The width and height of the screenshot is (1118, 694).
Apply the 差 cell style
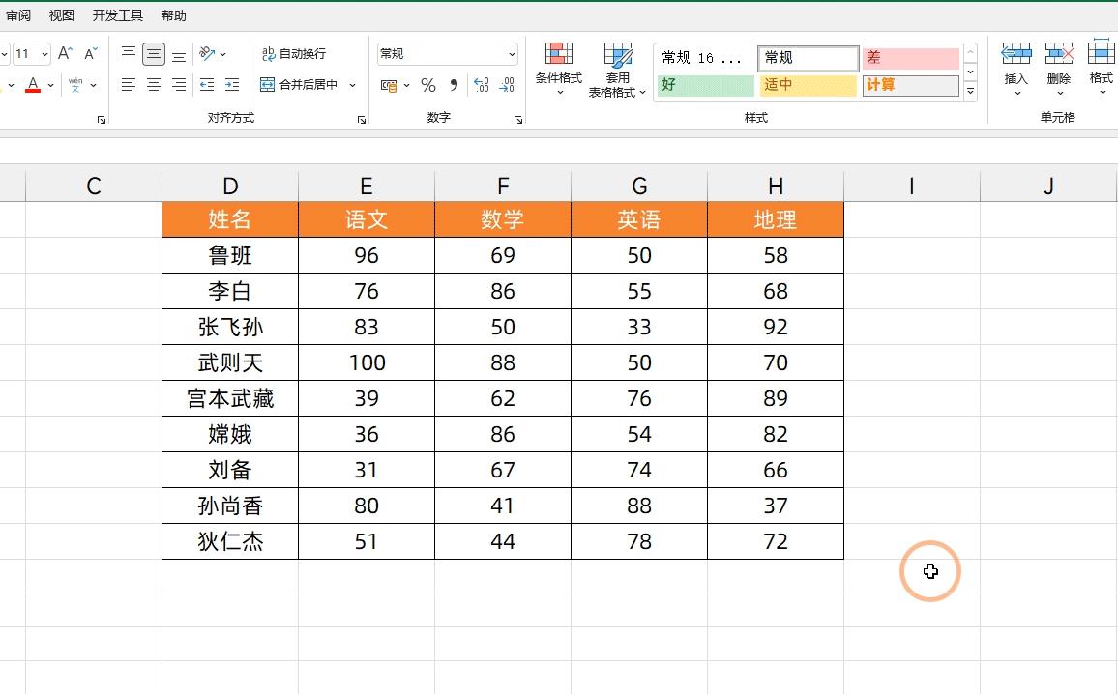(x=910, y=58)
